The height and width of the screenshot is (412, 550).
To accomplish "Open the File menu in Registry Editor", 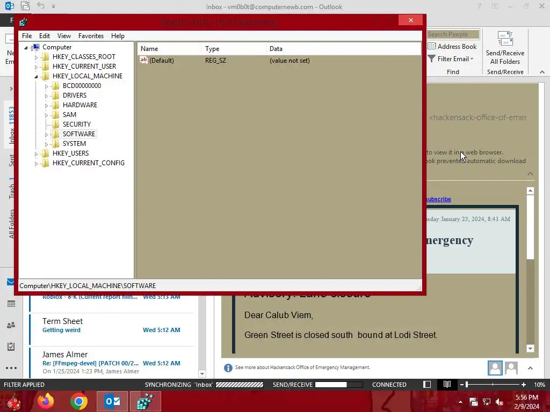I will point(27,36).
